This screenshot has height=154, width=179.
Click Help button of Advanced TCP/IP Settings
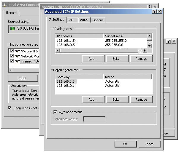(x=154, y=11)
